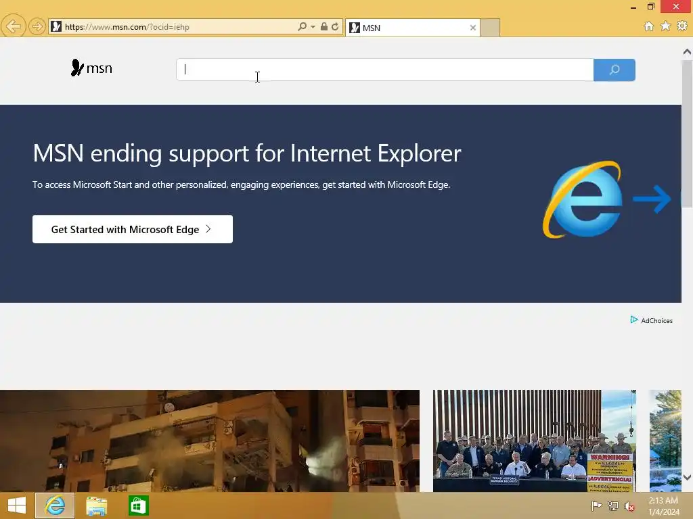
Task: Open the address bar autocomplete dropdown arrow
Action: point(313,27)
